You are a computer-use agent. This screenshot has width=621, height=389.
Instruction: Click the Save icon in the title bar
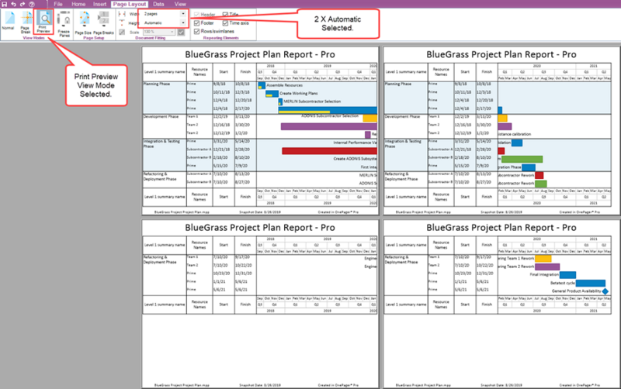[x=5, y=4]
